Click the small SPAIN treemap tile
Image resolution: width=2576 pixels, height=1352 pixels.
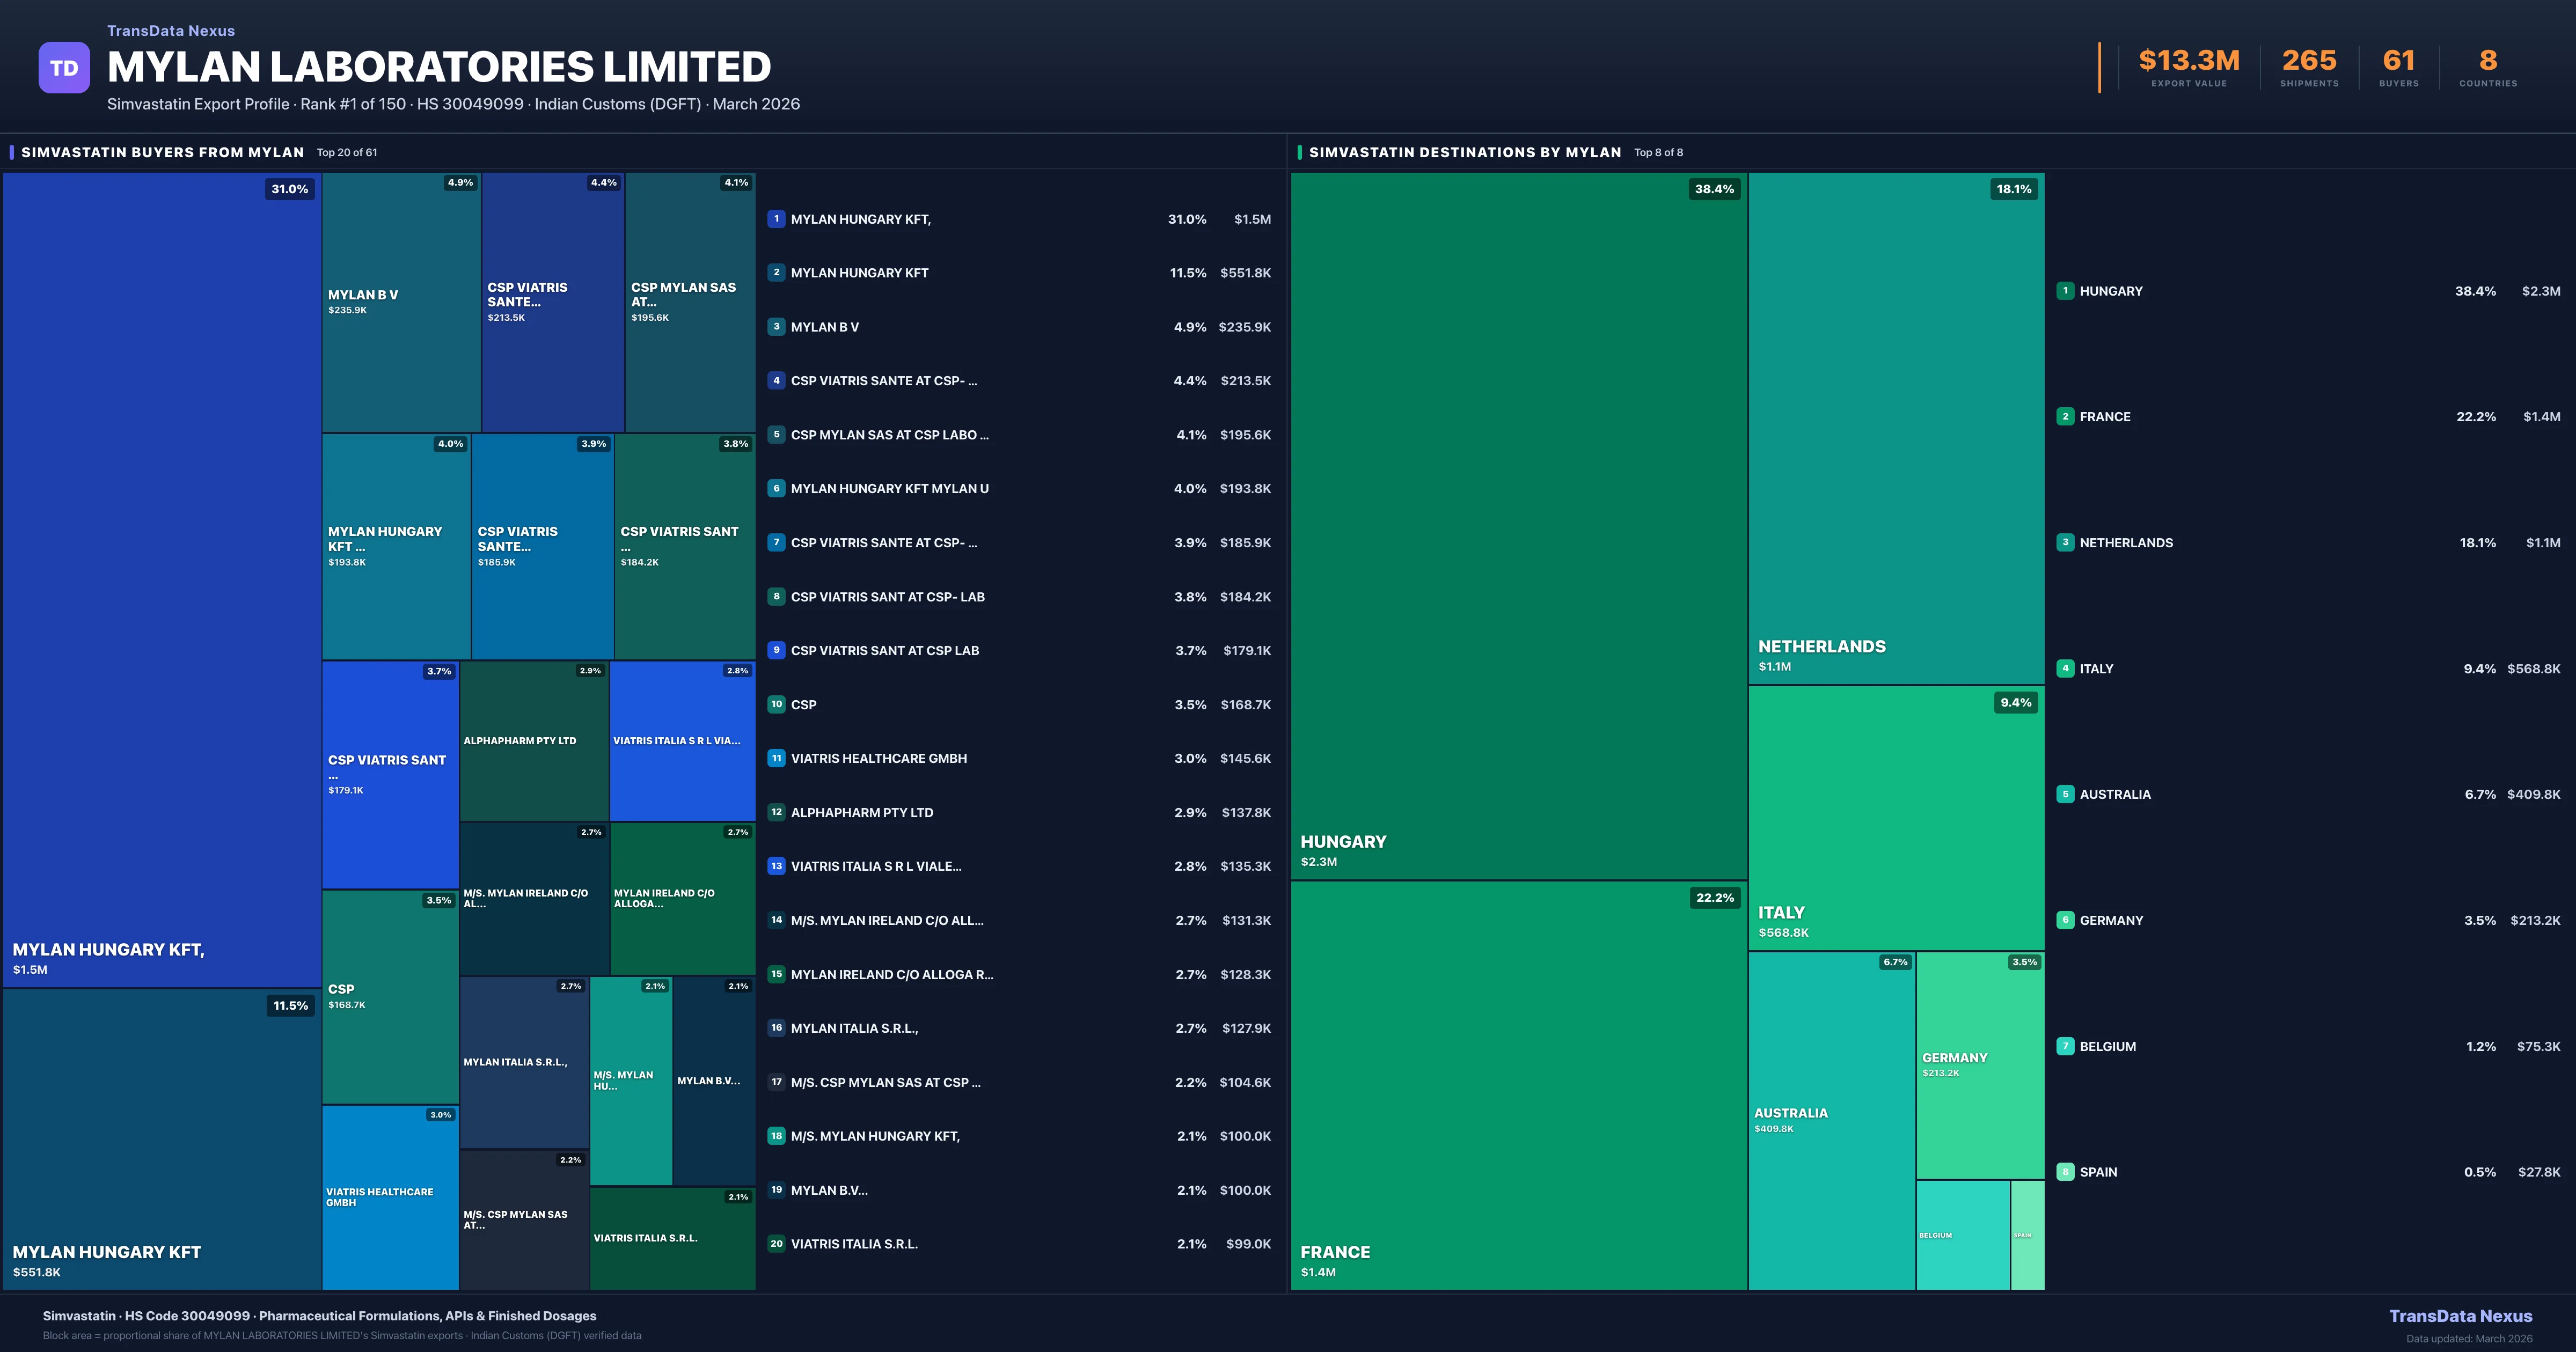(2027, 1235)
